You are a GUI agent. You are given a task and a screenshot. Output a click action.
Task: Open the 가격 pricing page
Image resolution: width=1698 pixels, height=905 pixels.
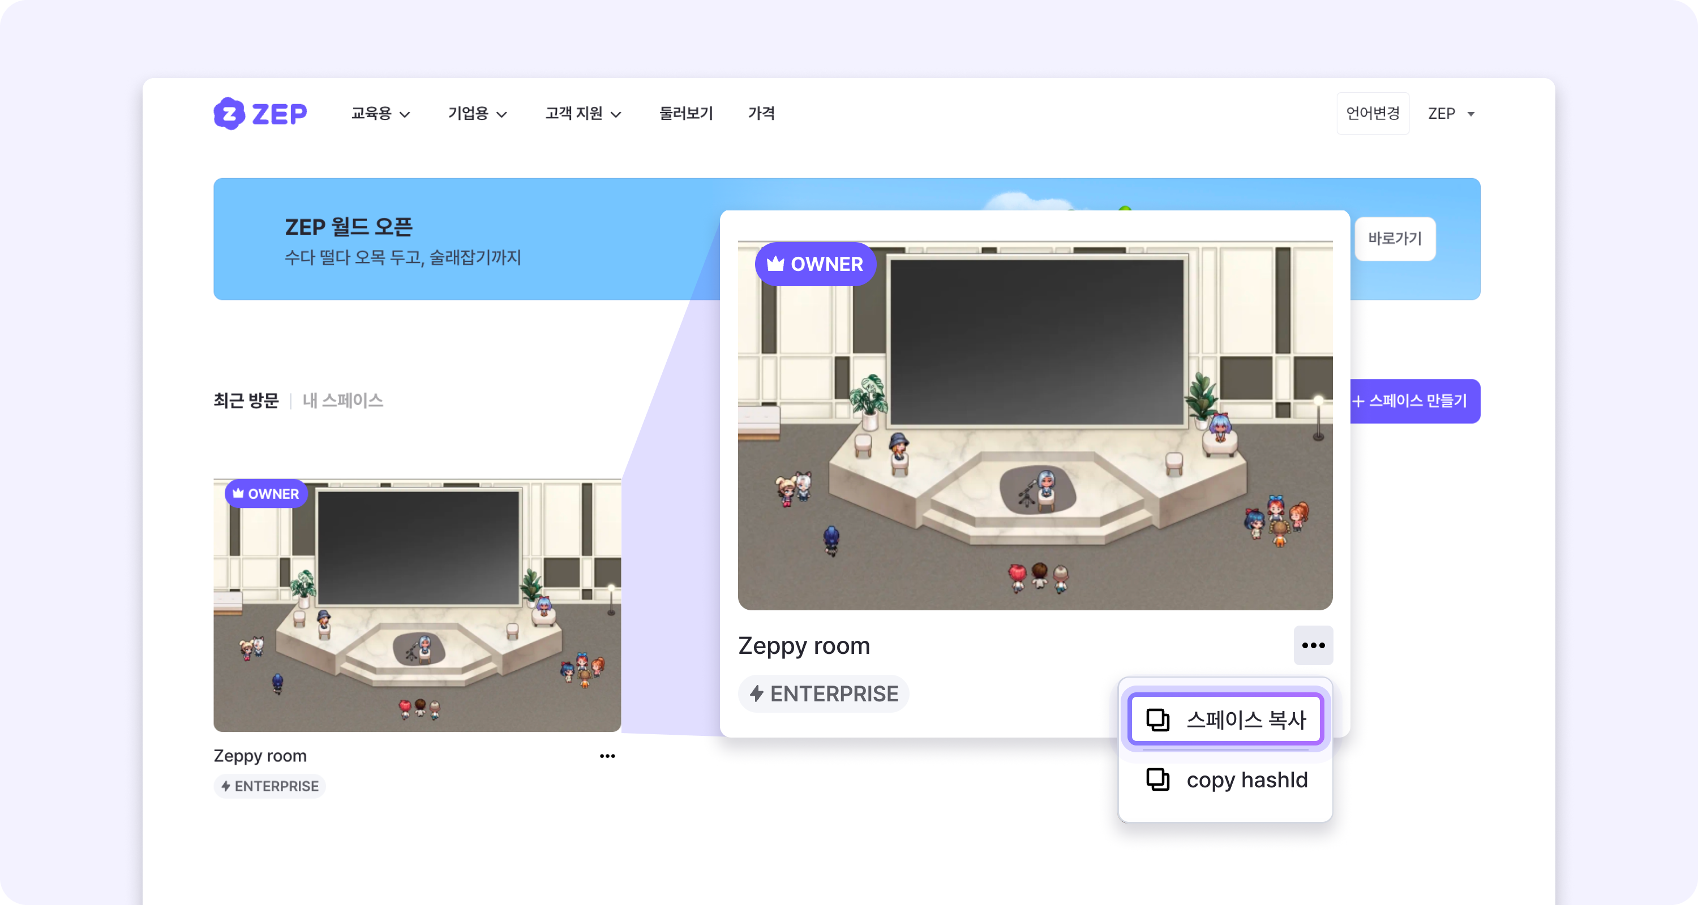point(761,113)
